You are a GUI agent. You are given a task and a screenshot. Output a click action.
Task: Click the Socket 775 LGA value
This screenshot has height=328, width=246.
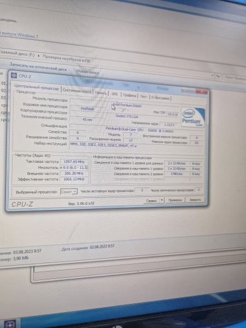[127, 116]
